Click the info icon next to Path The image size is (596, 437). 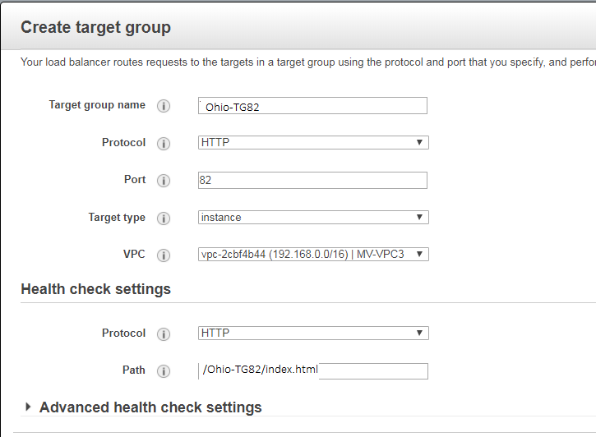click(x=164, y=371)
